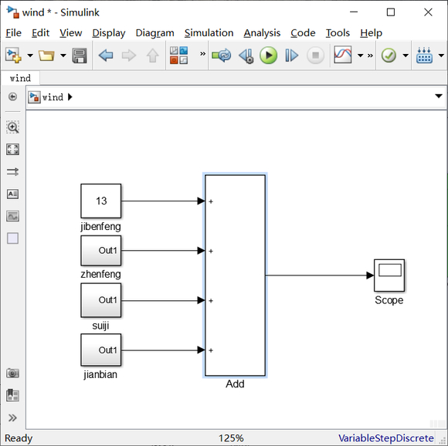This screenshot has height=446, width=448.
Task: Click the Update Diagram refresh icon
Action: coord(222,55)
